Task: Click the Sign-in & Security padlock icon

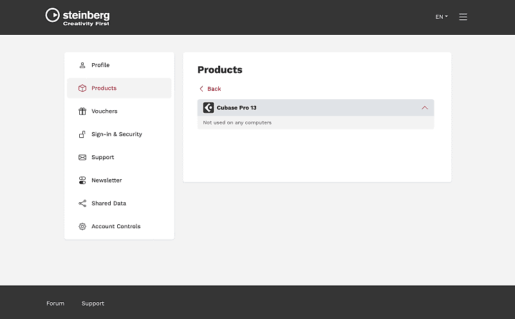Action: coord(82,134)
